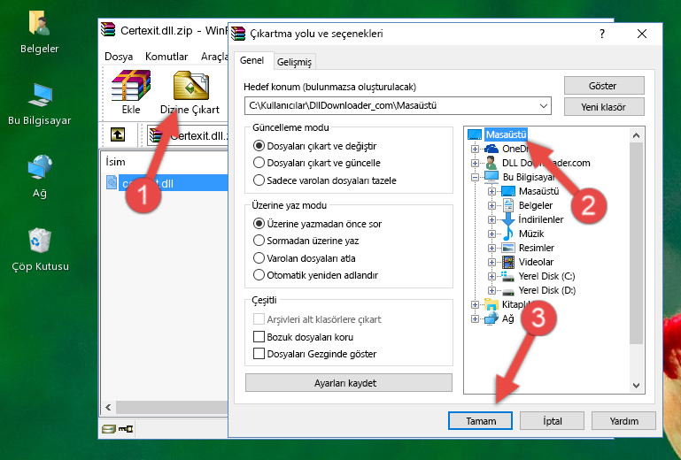Click the Yeni klasör button
Image resolution: width=681 pixels, height=460 pixels.
(604, 107)
